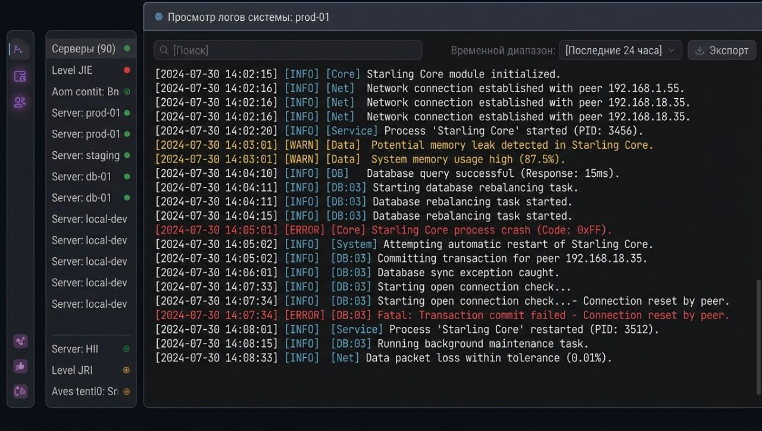This screenshot has width=762, height=431.
Task: Open the analytics chart icon in sidebar
Action: (x=19, y=49)
